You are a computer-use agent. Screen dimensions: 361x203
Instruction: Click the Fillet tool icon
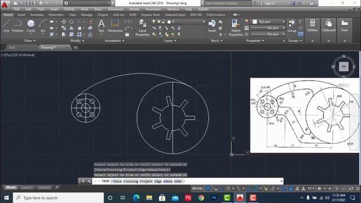pyautogui.click(x=79, y=28)
